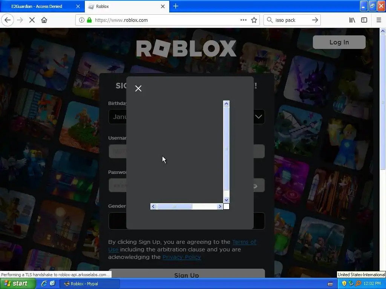Toggle password visibility eye icon
The height and width of the screenshot is (289, 386).
coord(256,186)
